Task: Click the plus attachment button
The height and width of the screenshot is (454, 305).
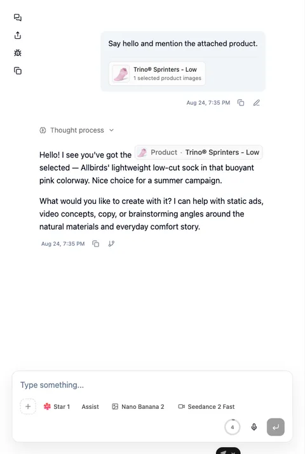Action: (28, 406)
